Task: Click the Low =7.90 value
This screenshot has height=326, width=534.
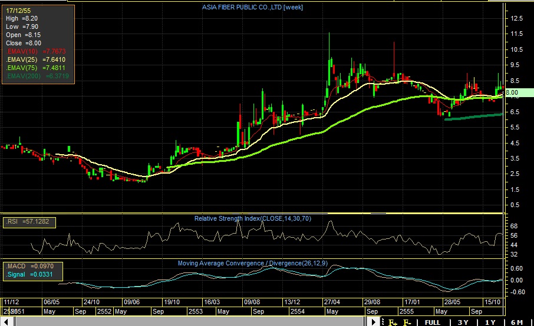Action: coord(22,27)
